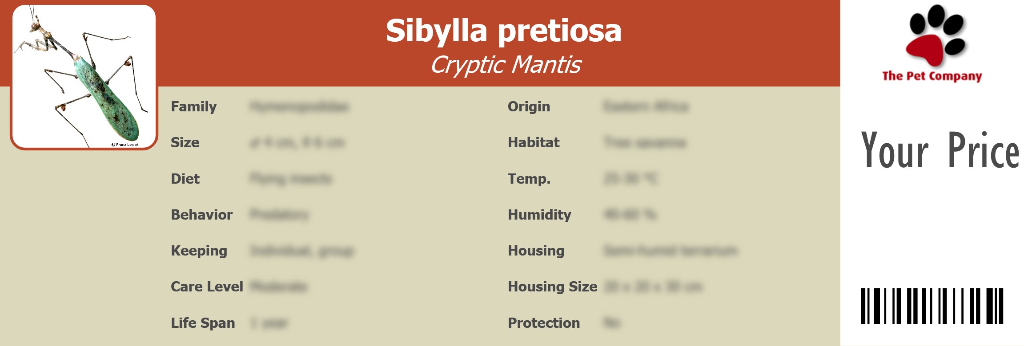
Task: Click the "Origin" label
Action: (x=529, y=106)
